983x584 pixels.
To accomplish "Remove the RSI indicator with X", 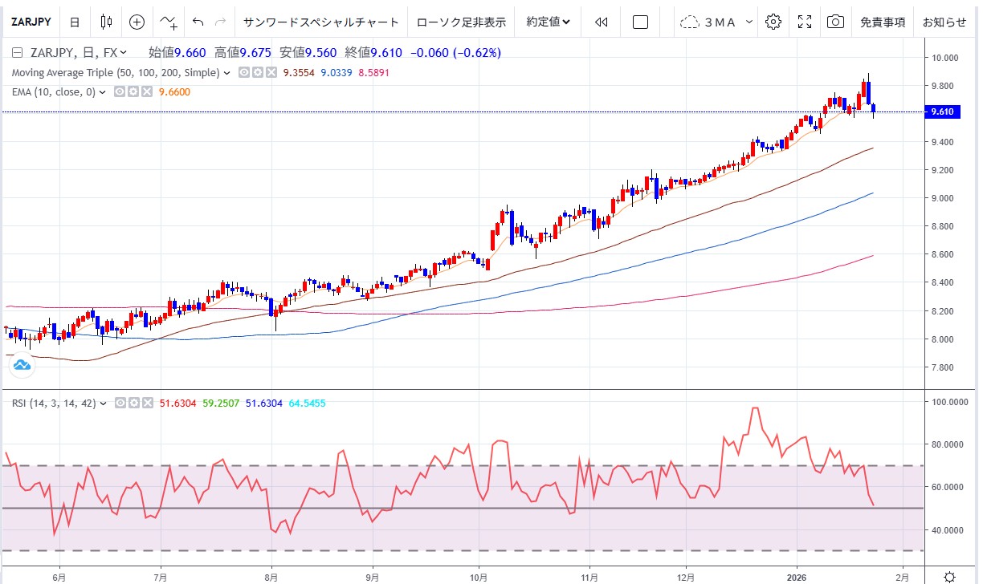I will click(x=146, y=404).
